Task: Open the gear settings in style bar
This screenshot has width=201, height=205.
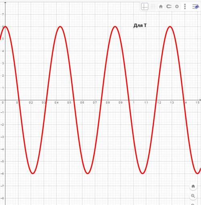Action: pyautogui.click(x=177, y=6)
